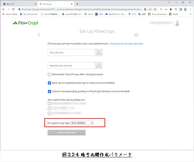Screen dimensions: 194x162
Task: Click the FlowCrypt logo
Action: (25, 23)
